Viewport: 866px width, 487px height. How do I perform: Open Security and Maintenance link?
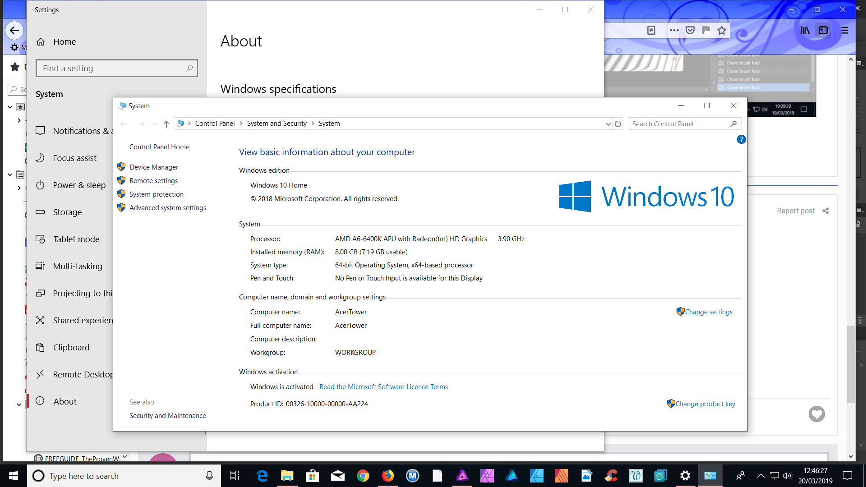[x=167, y=416]
